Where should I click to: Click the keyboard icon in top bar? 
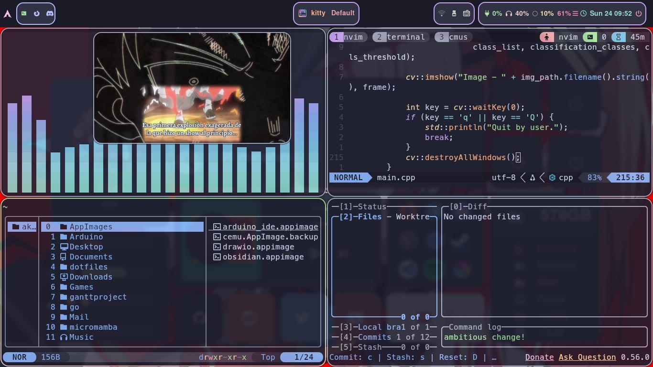467,13
